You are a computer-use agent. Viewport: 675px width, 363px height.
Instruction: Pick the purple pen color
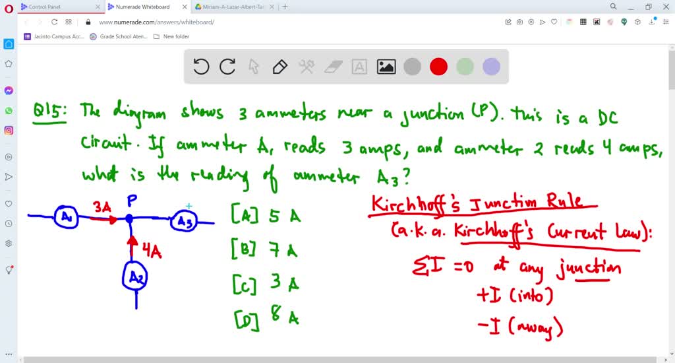(x=491, y=67)
